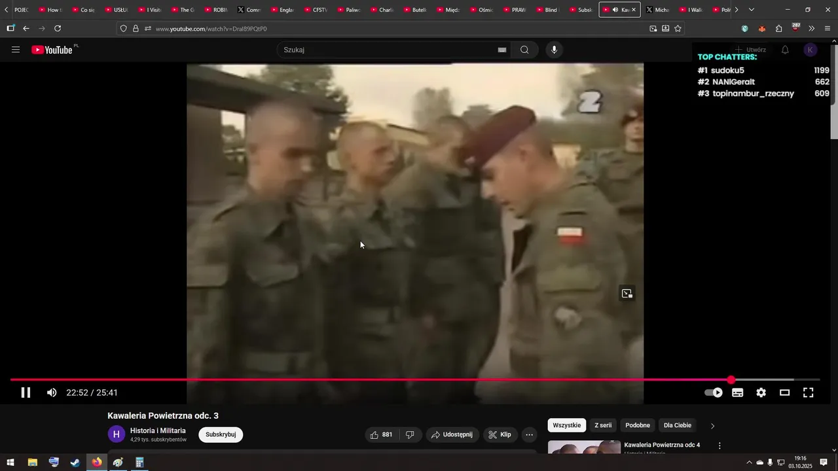Select the 'Wszystkie' filter chip

point(566,425)
